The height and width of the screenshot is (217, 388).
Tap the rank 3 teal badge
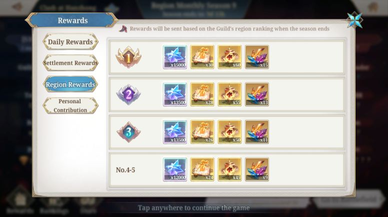(x=128, y=132)
